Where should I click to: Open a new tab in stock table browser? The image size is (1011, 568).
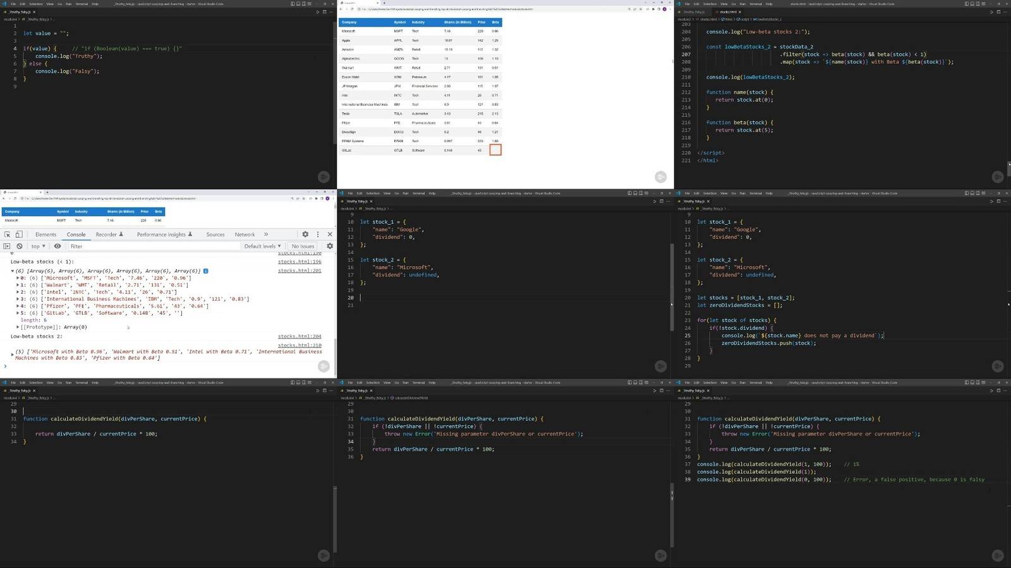[x=384, y=3]
